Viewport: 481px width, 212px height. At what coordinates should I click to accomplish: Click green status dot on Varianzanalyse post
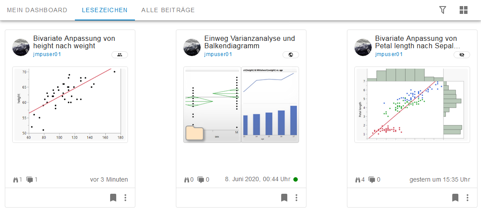click(x=296, y=179)
